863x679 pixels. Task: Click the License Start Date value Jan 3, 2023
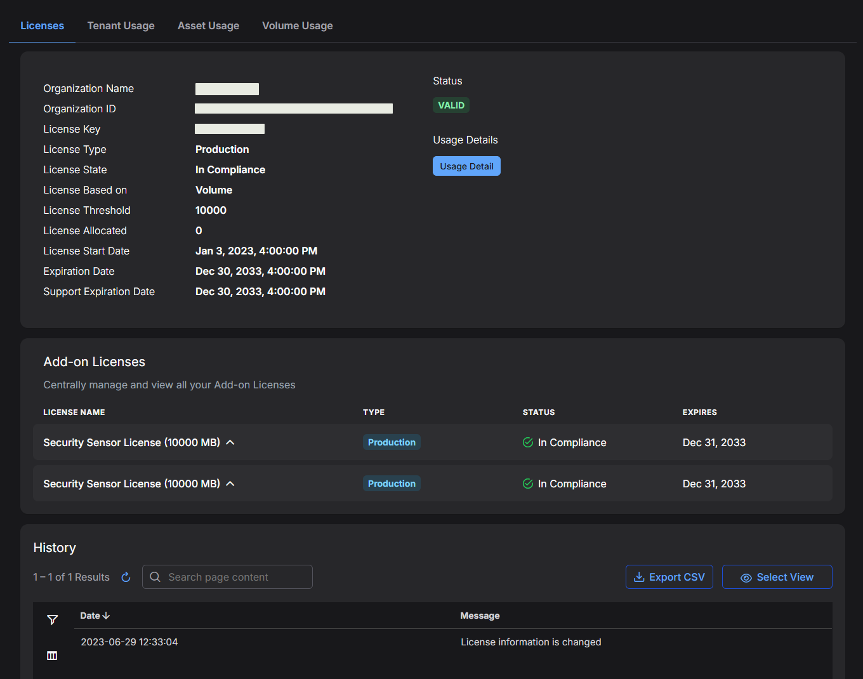pyautogui.click(x=256, y=251)
